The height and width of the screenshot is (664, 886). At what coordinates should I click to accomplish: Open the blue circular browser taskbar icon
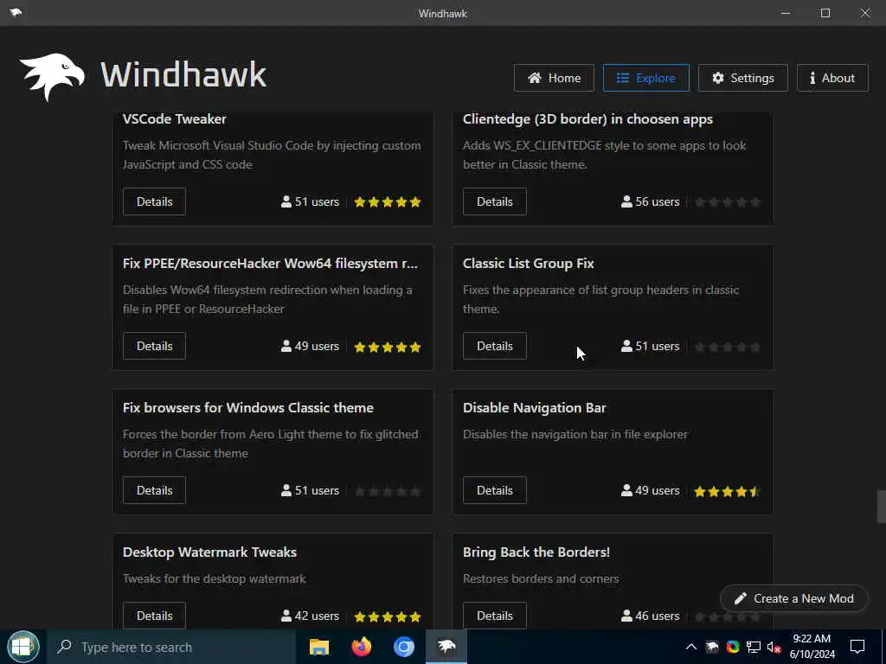pyautogui.click(x=404, y=647)
